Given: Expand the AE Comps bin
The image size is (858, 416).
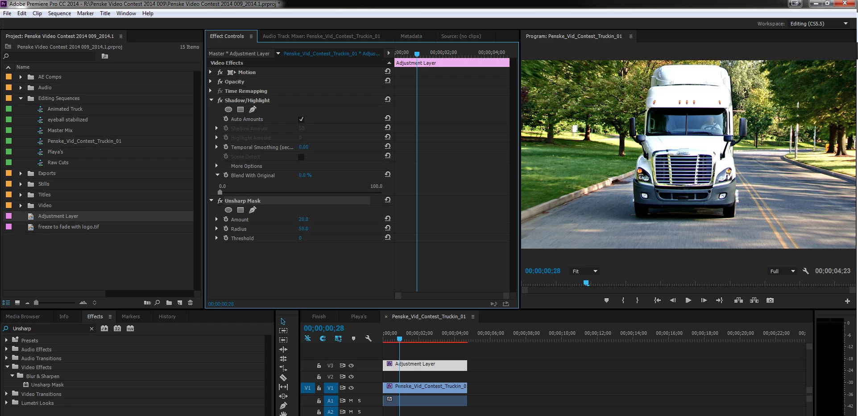Looking at the screenshot, I should (x=21, y=77).
